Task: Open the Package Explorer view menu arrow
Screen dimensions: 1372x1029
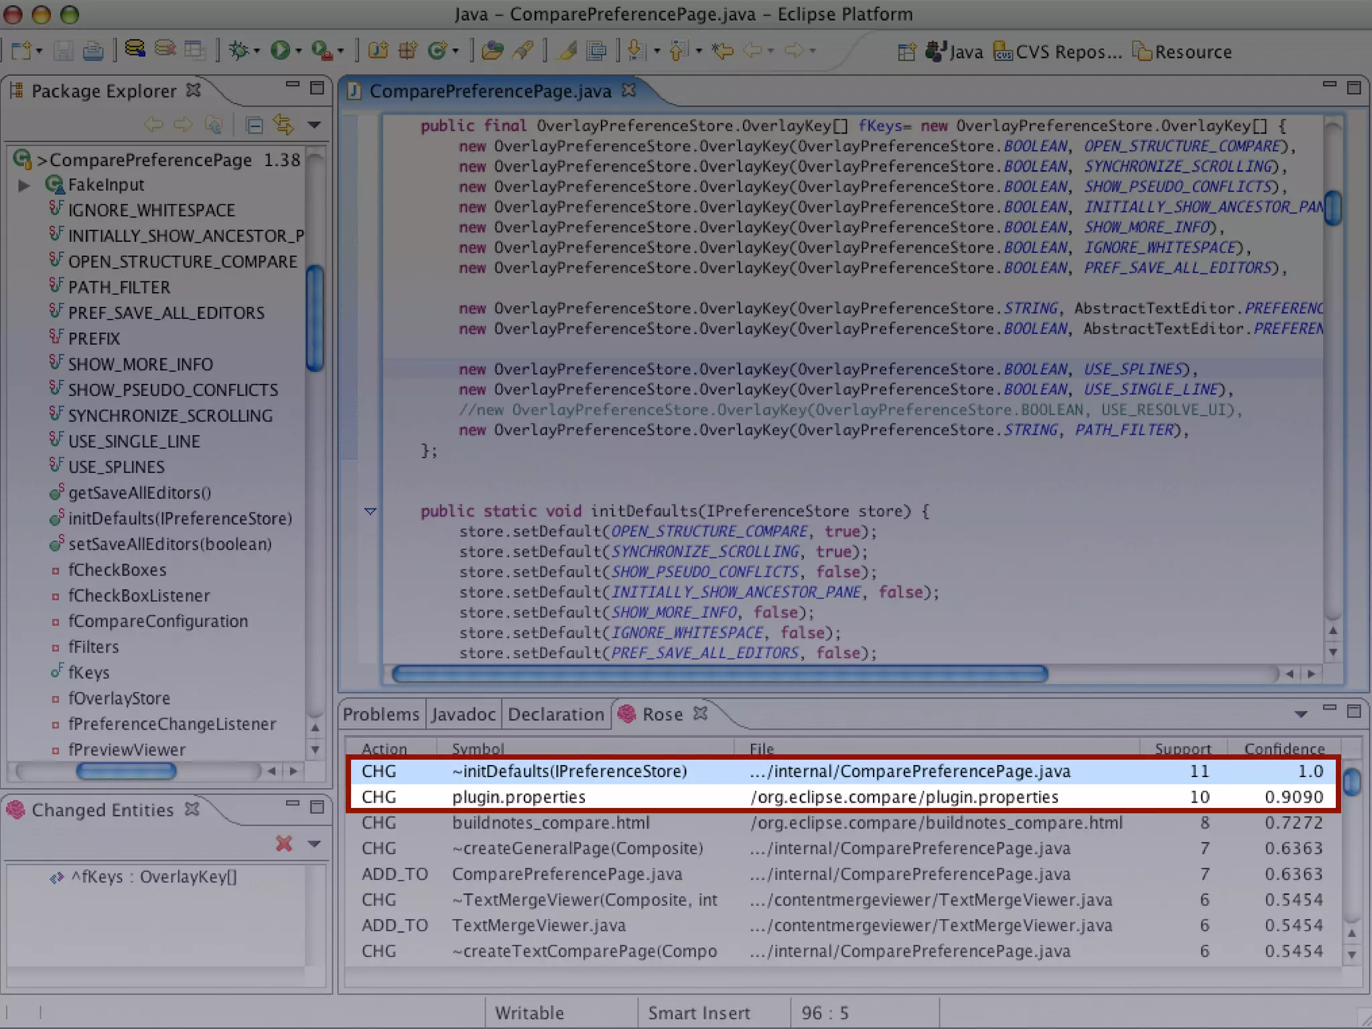Action: pos(314,125)
